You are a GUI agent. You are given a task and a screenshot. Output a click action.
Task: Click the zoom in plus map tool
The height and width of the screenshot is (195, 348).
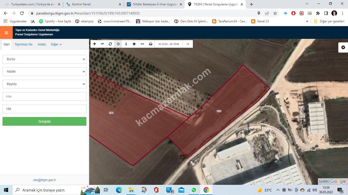click(95, 44)
